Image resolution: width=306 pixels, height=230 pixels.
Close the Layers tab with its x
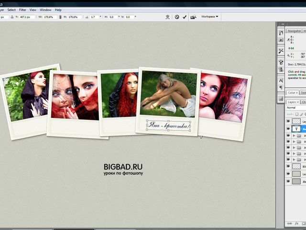(x=298, y=102)
